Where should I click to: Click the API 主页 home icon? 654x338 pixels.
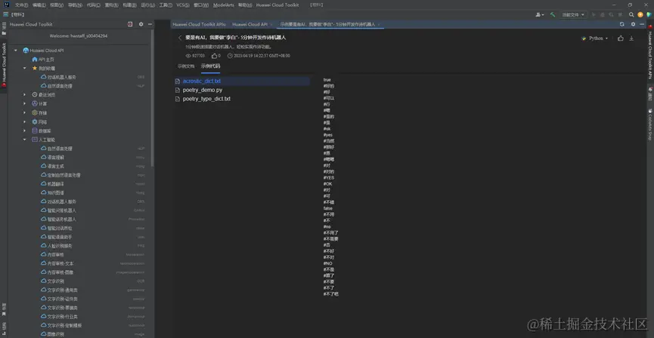click(x=35, y=59)
